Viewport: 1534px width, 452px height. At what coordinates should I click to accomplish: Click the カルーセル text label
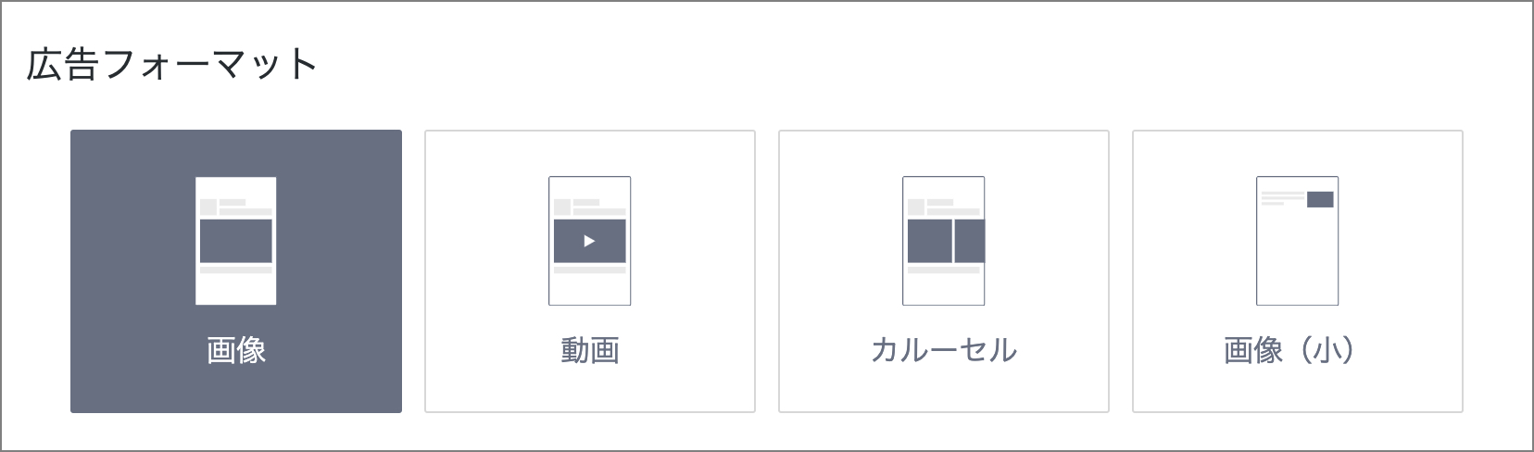click(944, 350)
